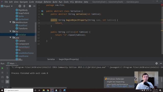Screen dimensions: 163x92
Task: Open the Code menu
Action: (x=31, y=2)
